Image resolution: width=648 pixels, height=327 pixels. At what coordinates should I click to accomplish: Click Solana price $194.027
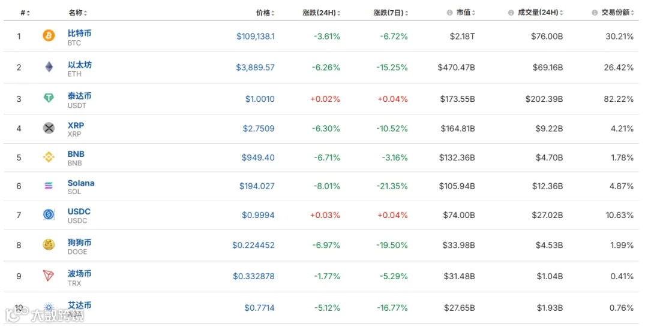pyautogui.click(x=257, y=186)
